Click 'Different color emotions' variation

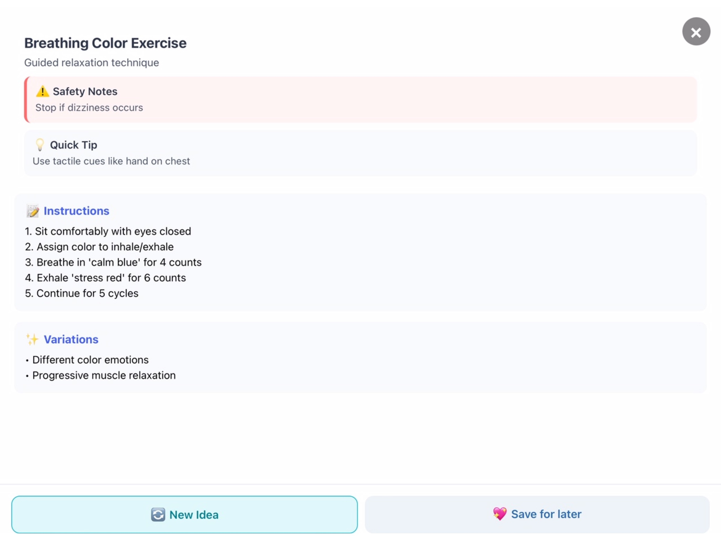coord(90,360)
